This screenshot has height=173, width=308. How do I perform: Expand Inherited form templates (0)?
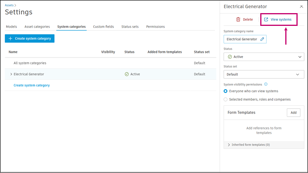229,145
